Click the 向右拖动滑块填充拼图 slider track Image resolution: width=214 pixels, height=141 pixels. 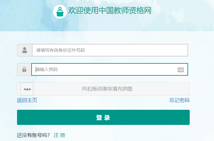[107, 89]
